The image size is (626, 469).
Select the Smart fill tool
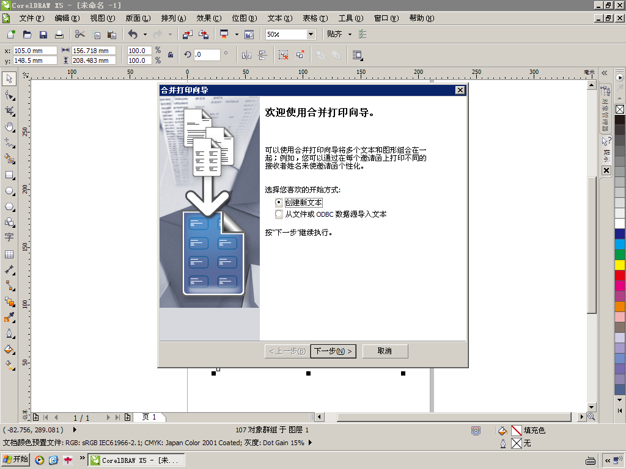tap(9, 159)
